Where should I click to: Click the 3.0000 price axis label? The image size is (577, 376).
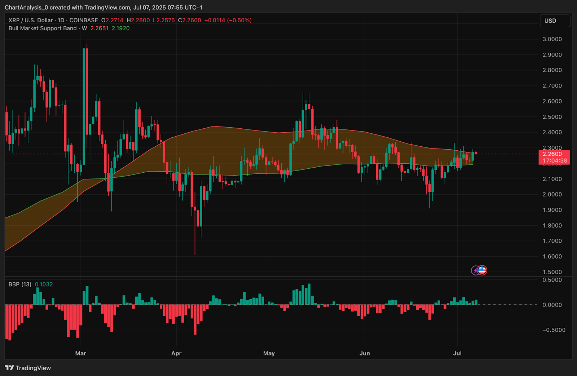552,39
